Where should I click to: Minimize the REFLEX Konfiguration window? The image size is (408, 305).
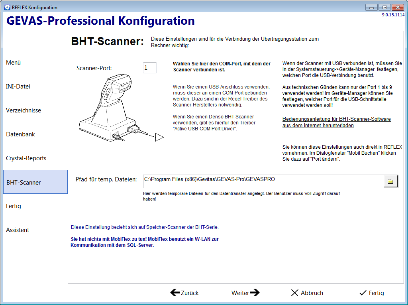tap(371, 8)
